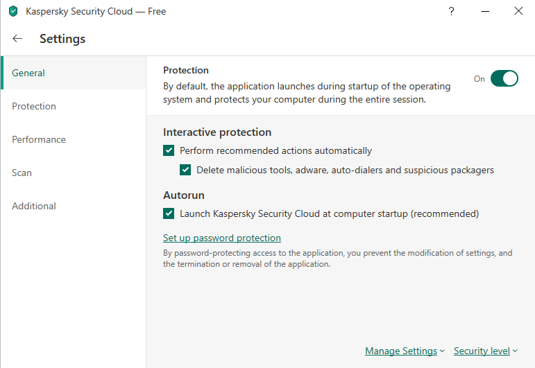Click the back arrow next to Settings
This screenshot has height=368, width=535.
[17, 39]
